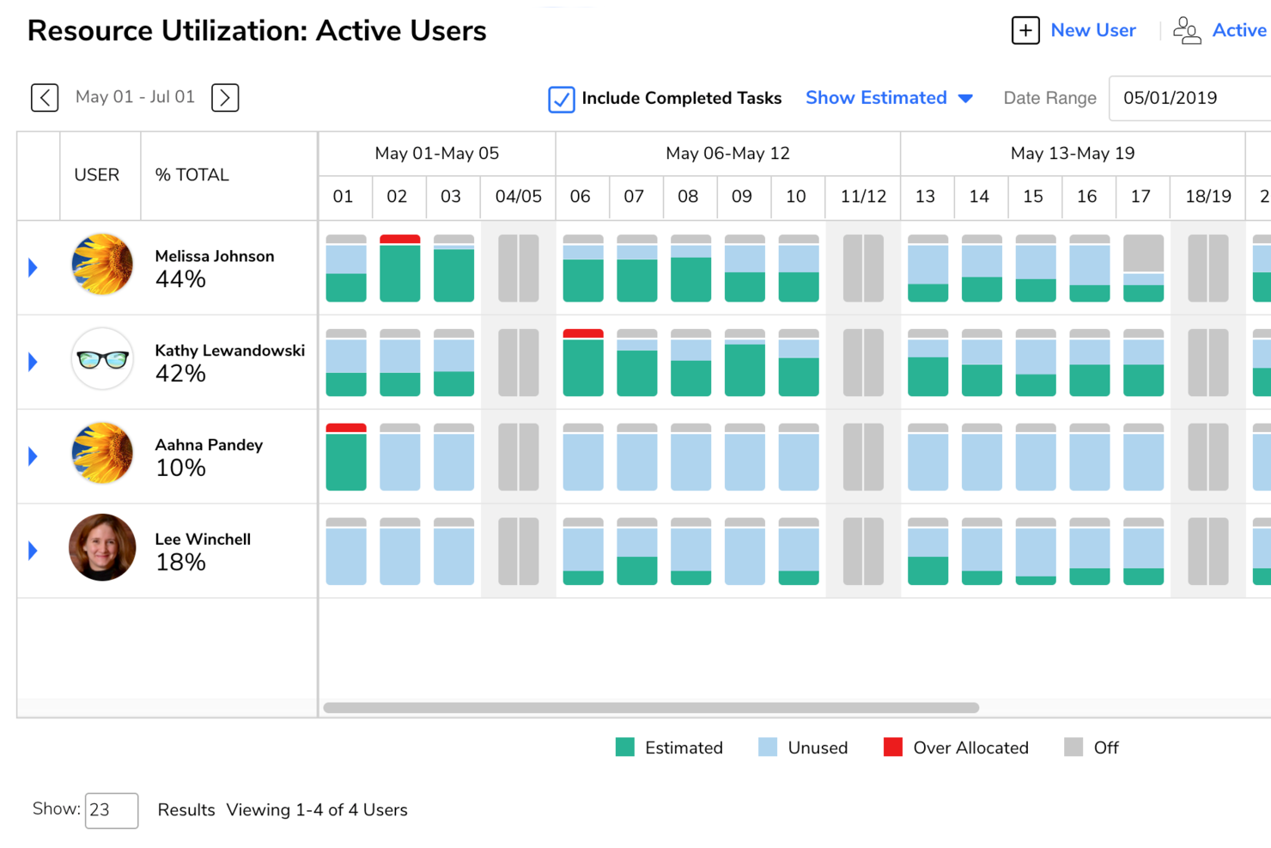Click the New User link text
This screenshot has height=848, width=1271.
point(1092,30)
